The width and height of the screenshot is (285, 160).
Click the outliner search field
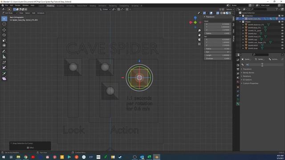259,9
